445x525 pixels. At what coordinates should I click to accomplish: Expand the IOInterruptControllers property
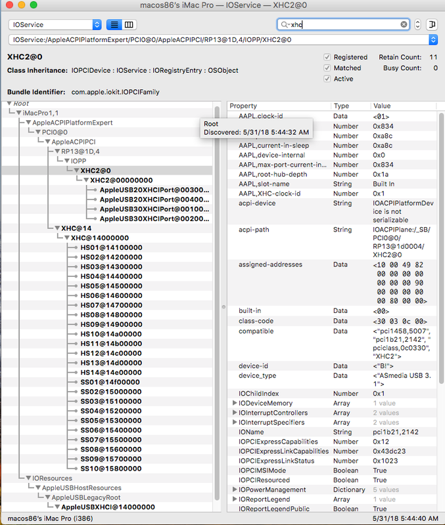(235, 413)
